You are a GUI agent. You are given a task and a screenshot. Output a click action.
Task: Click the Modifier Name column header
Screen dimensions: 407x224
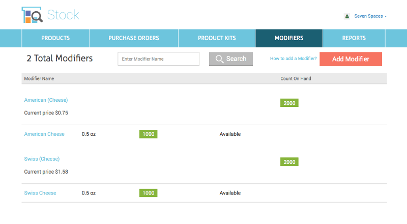click(x=39, y=78)
